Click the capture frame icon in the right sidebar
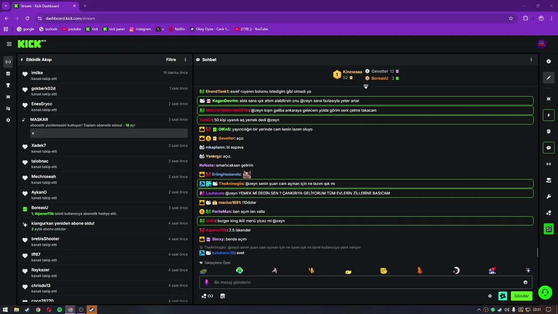This screenshot has width=558, height=314. coord(549,99)
